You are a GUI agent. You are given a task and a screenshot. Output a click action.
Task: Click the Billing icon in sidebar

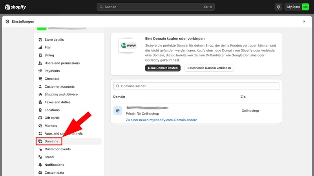click(x=40, y=55)
